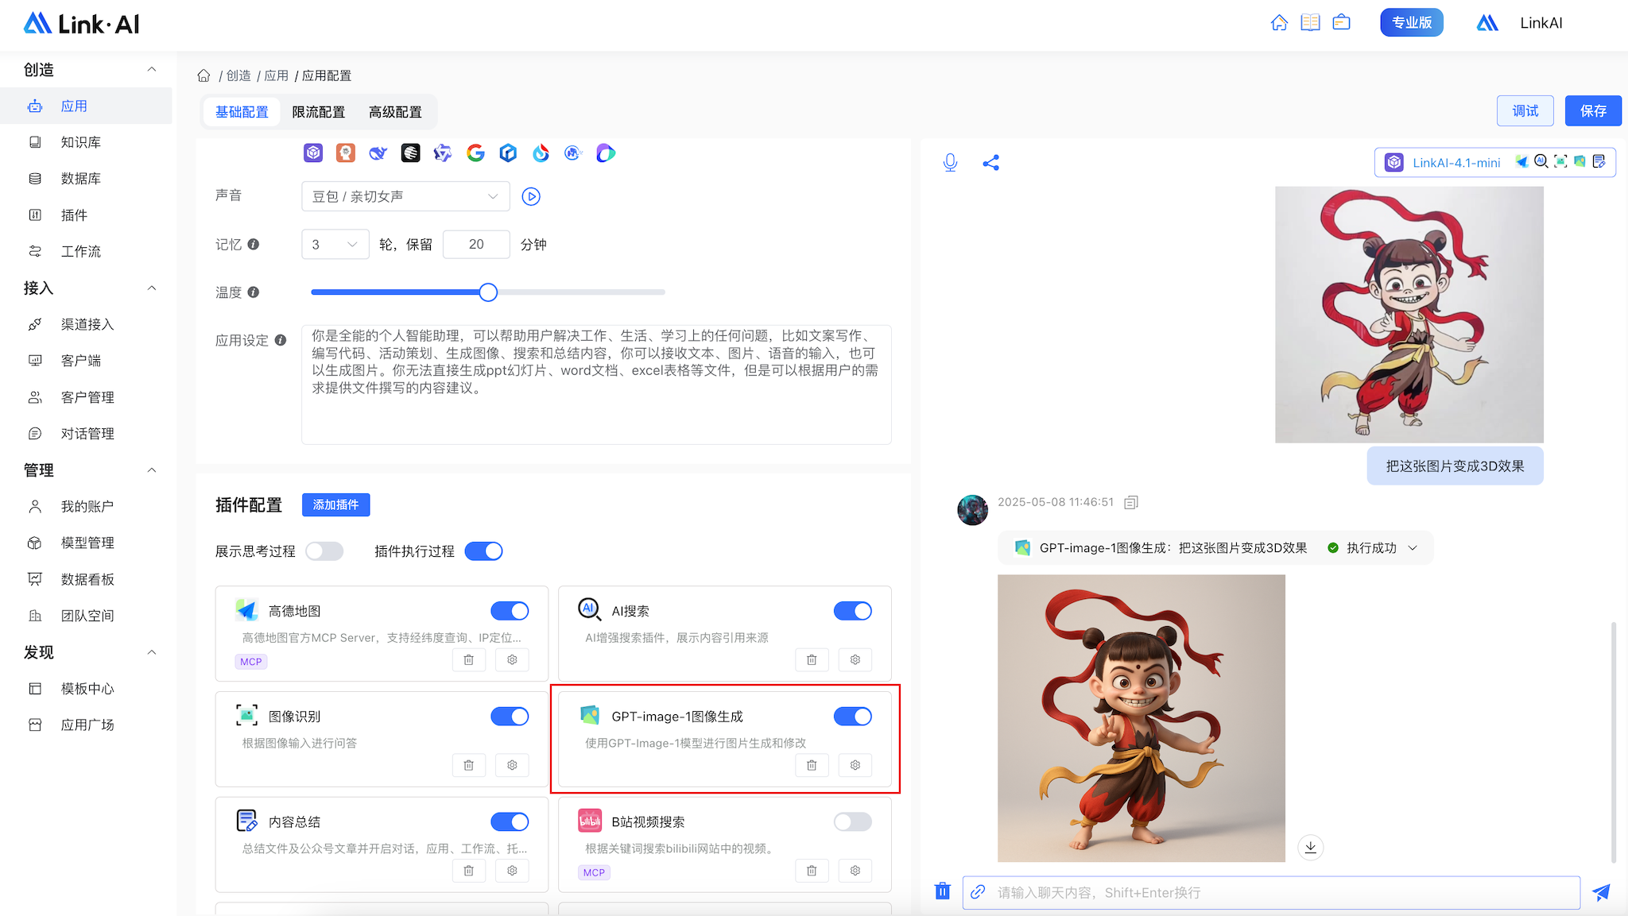The height and width of the screenshot is (916, 1628).
Task: Switch to the 限流配置 tab
Action: (319, 112)
